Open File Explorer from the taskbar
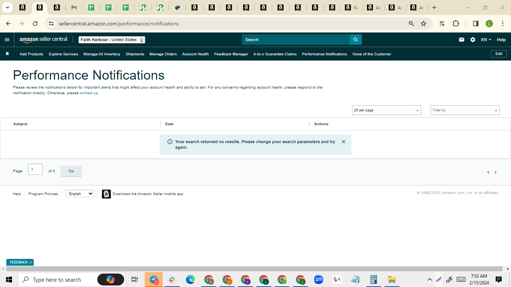The width and height of the screenshot is (511, 287). point(392,280)
